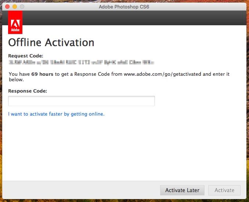The width and height of the screenshot is (249, 202).
Task: Click the Adobe Photoshop CS6 window title
Action: 124,7
